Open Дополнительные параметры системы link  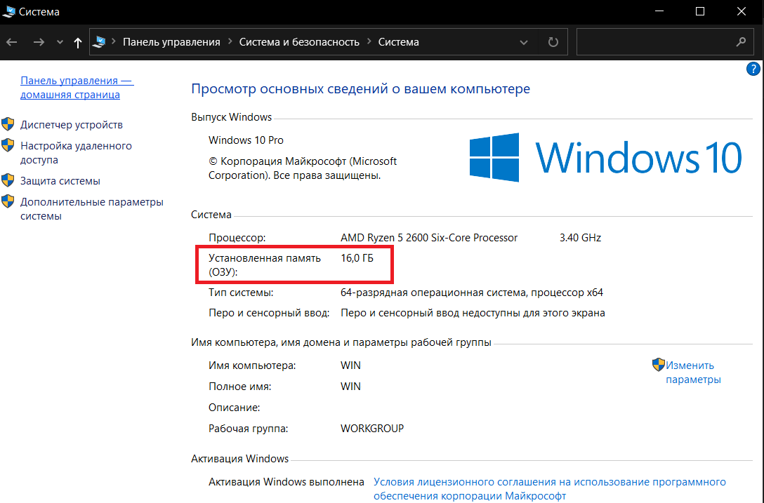(92, 208)
